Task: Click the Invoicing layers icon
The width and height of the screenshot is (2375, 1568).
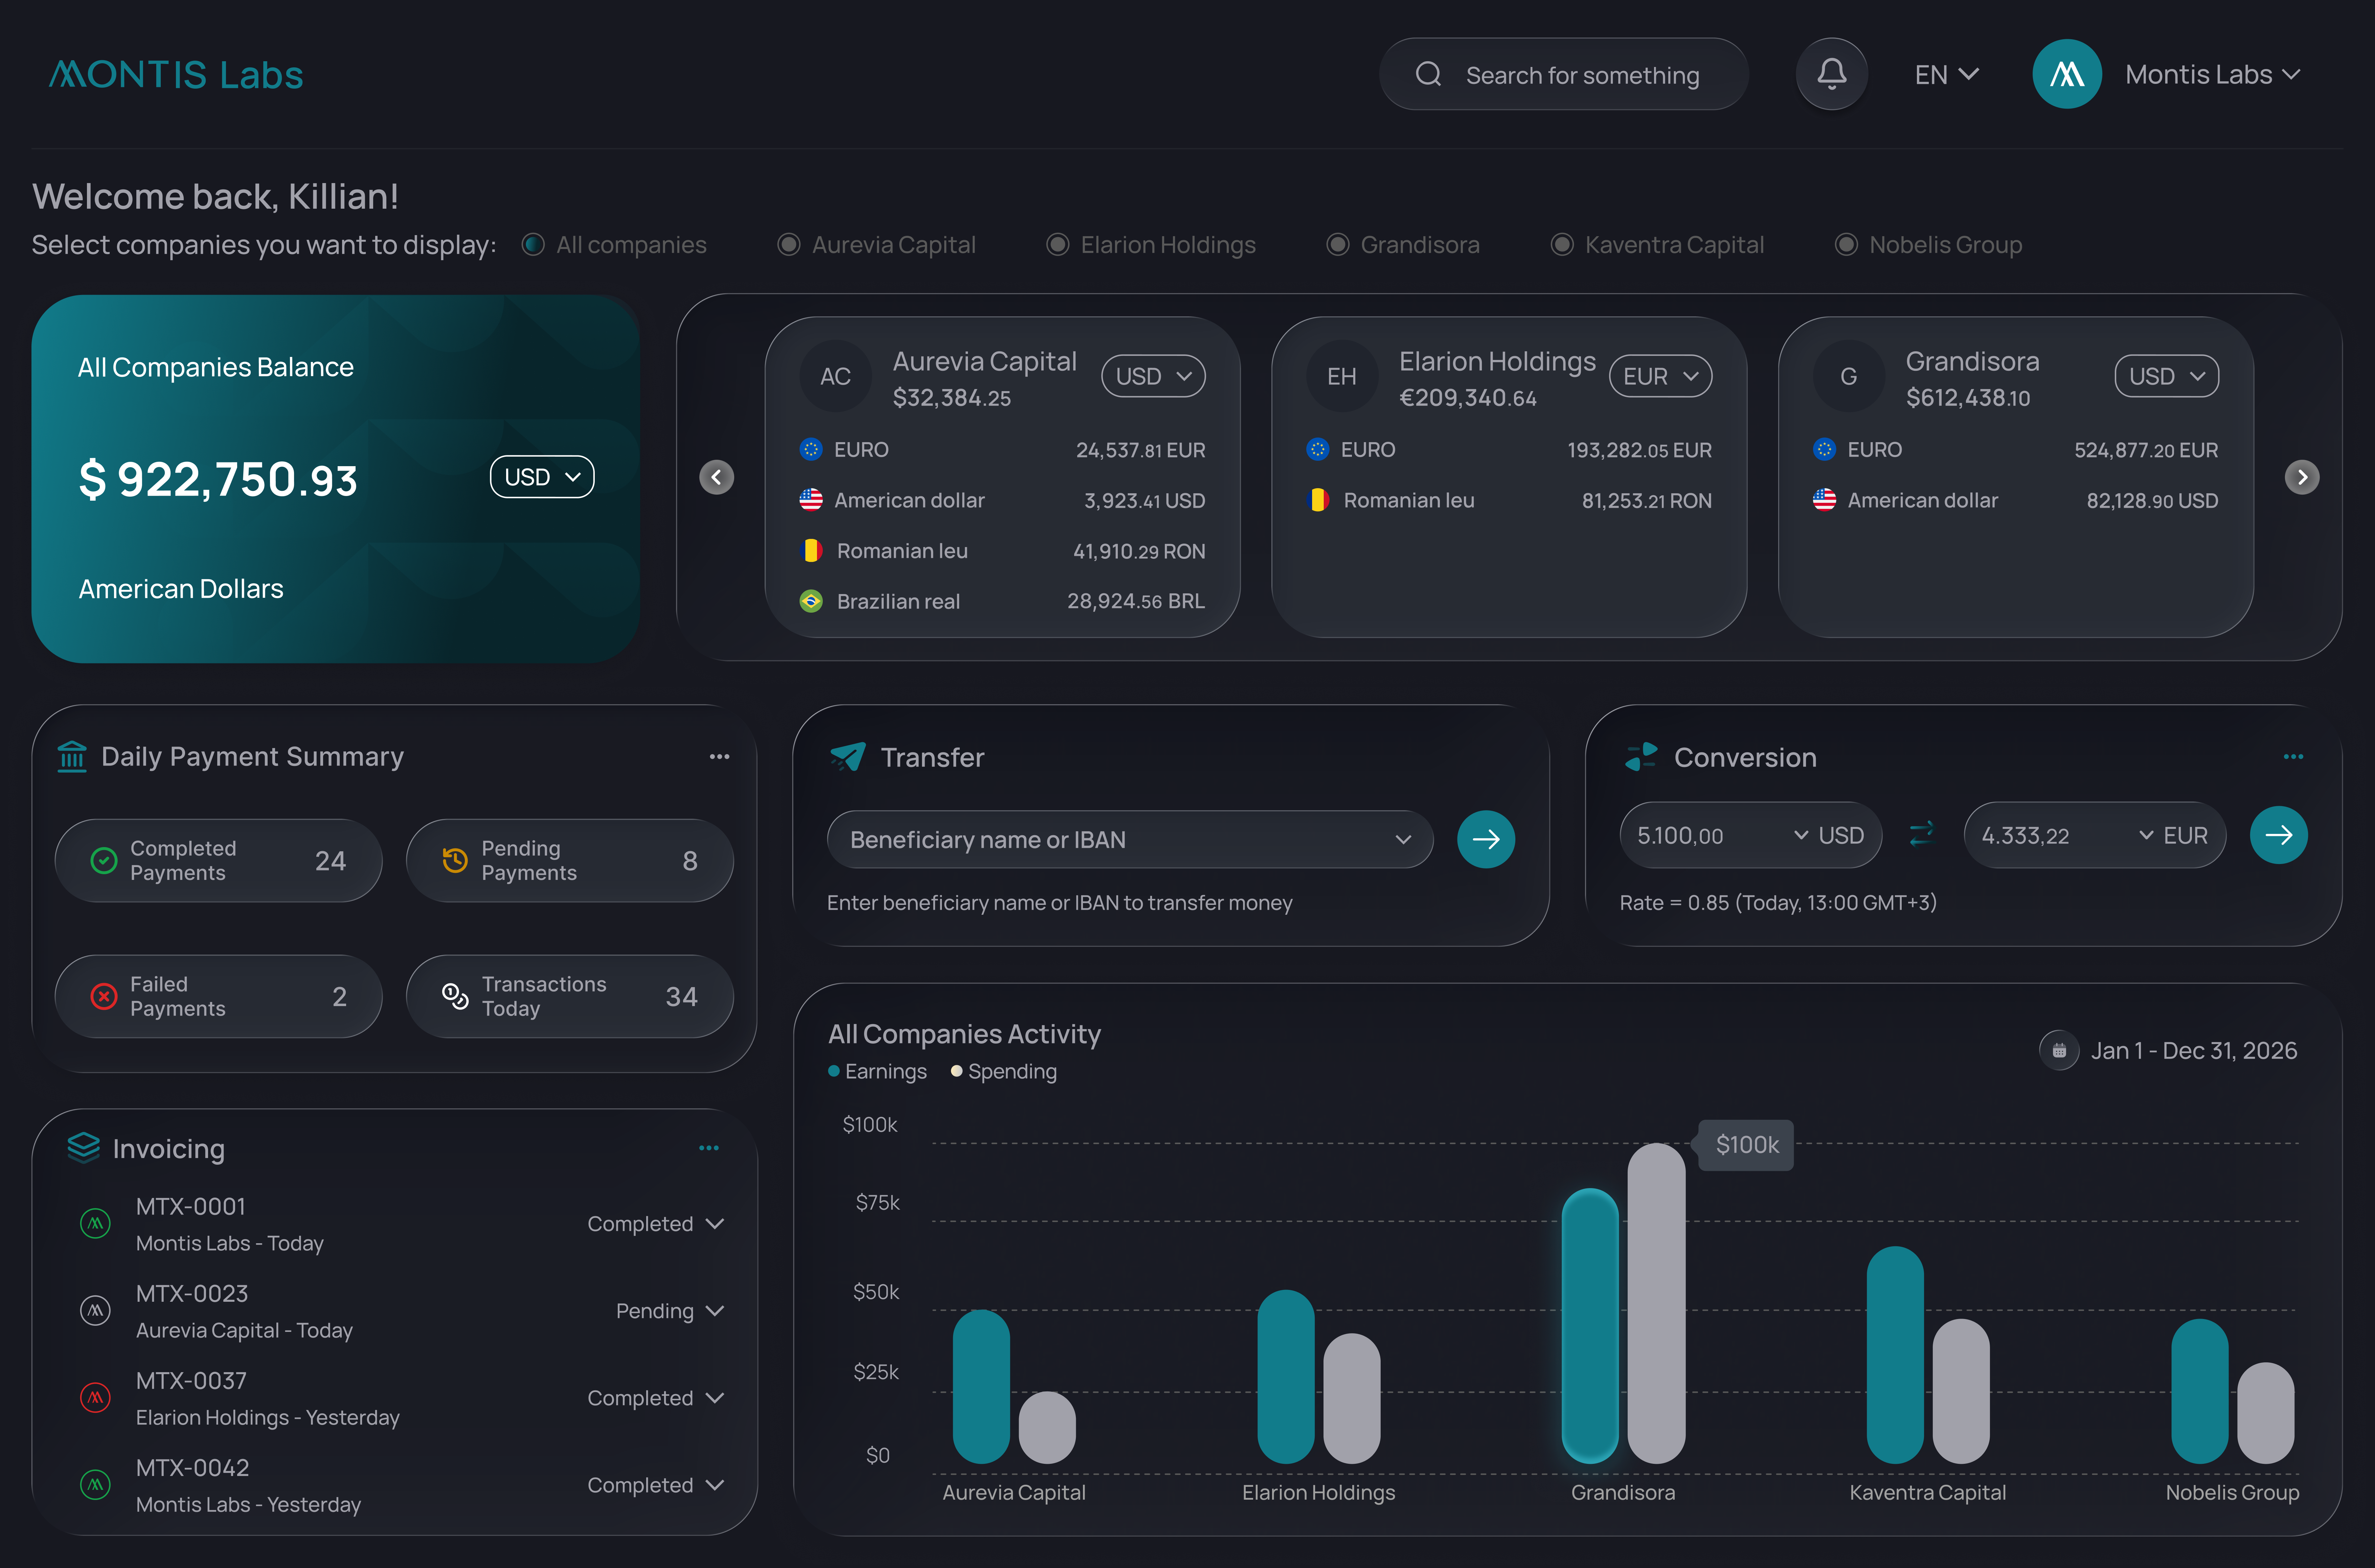Action: (84, 1148)
